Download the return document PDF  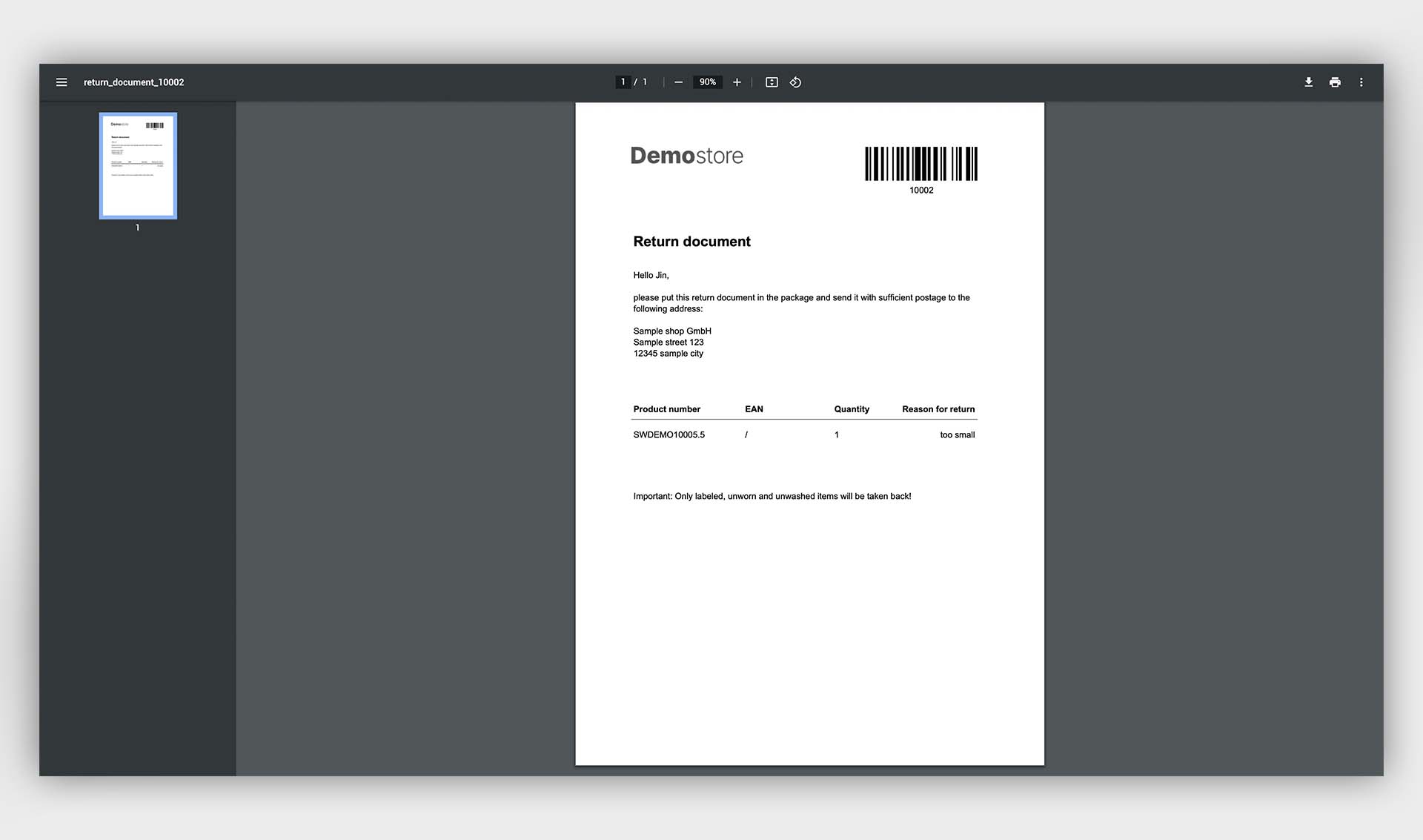pyautogui.click(x=1309, y=82)
